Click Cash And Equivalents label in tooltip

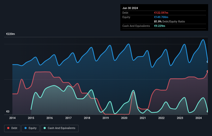(x=136, y=26)
